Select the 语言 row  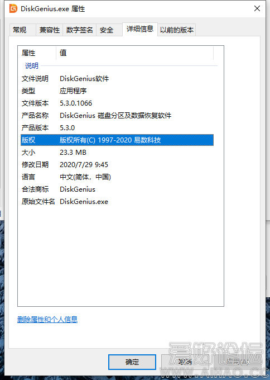pyautogui.click(x=117, y=177)
